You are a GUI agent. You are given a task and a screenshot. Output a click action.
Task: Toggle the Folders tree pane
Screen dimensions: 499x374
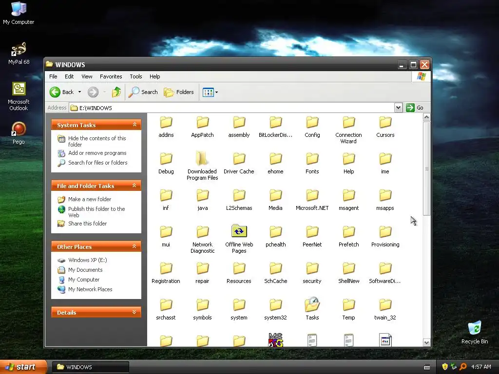tap(179, 92)
